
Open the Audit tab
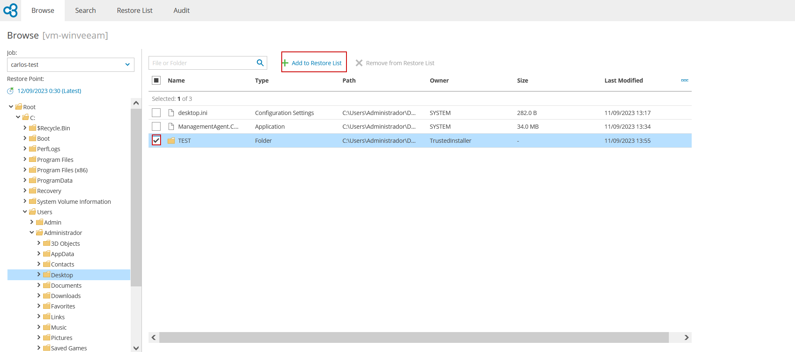[x=181, y=10]
